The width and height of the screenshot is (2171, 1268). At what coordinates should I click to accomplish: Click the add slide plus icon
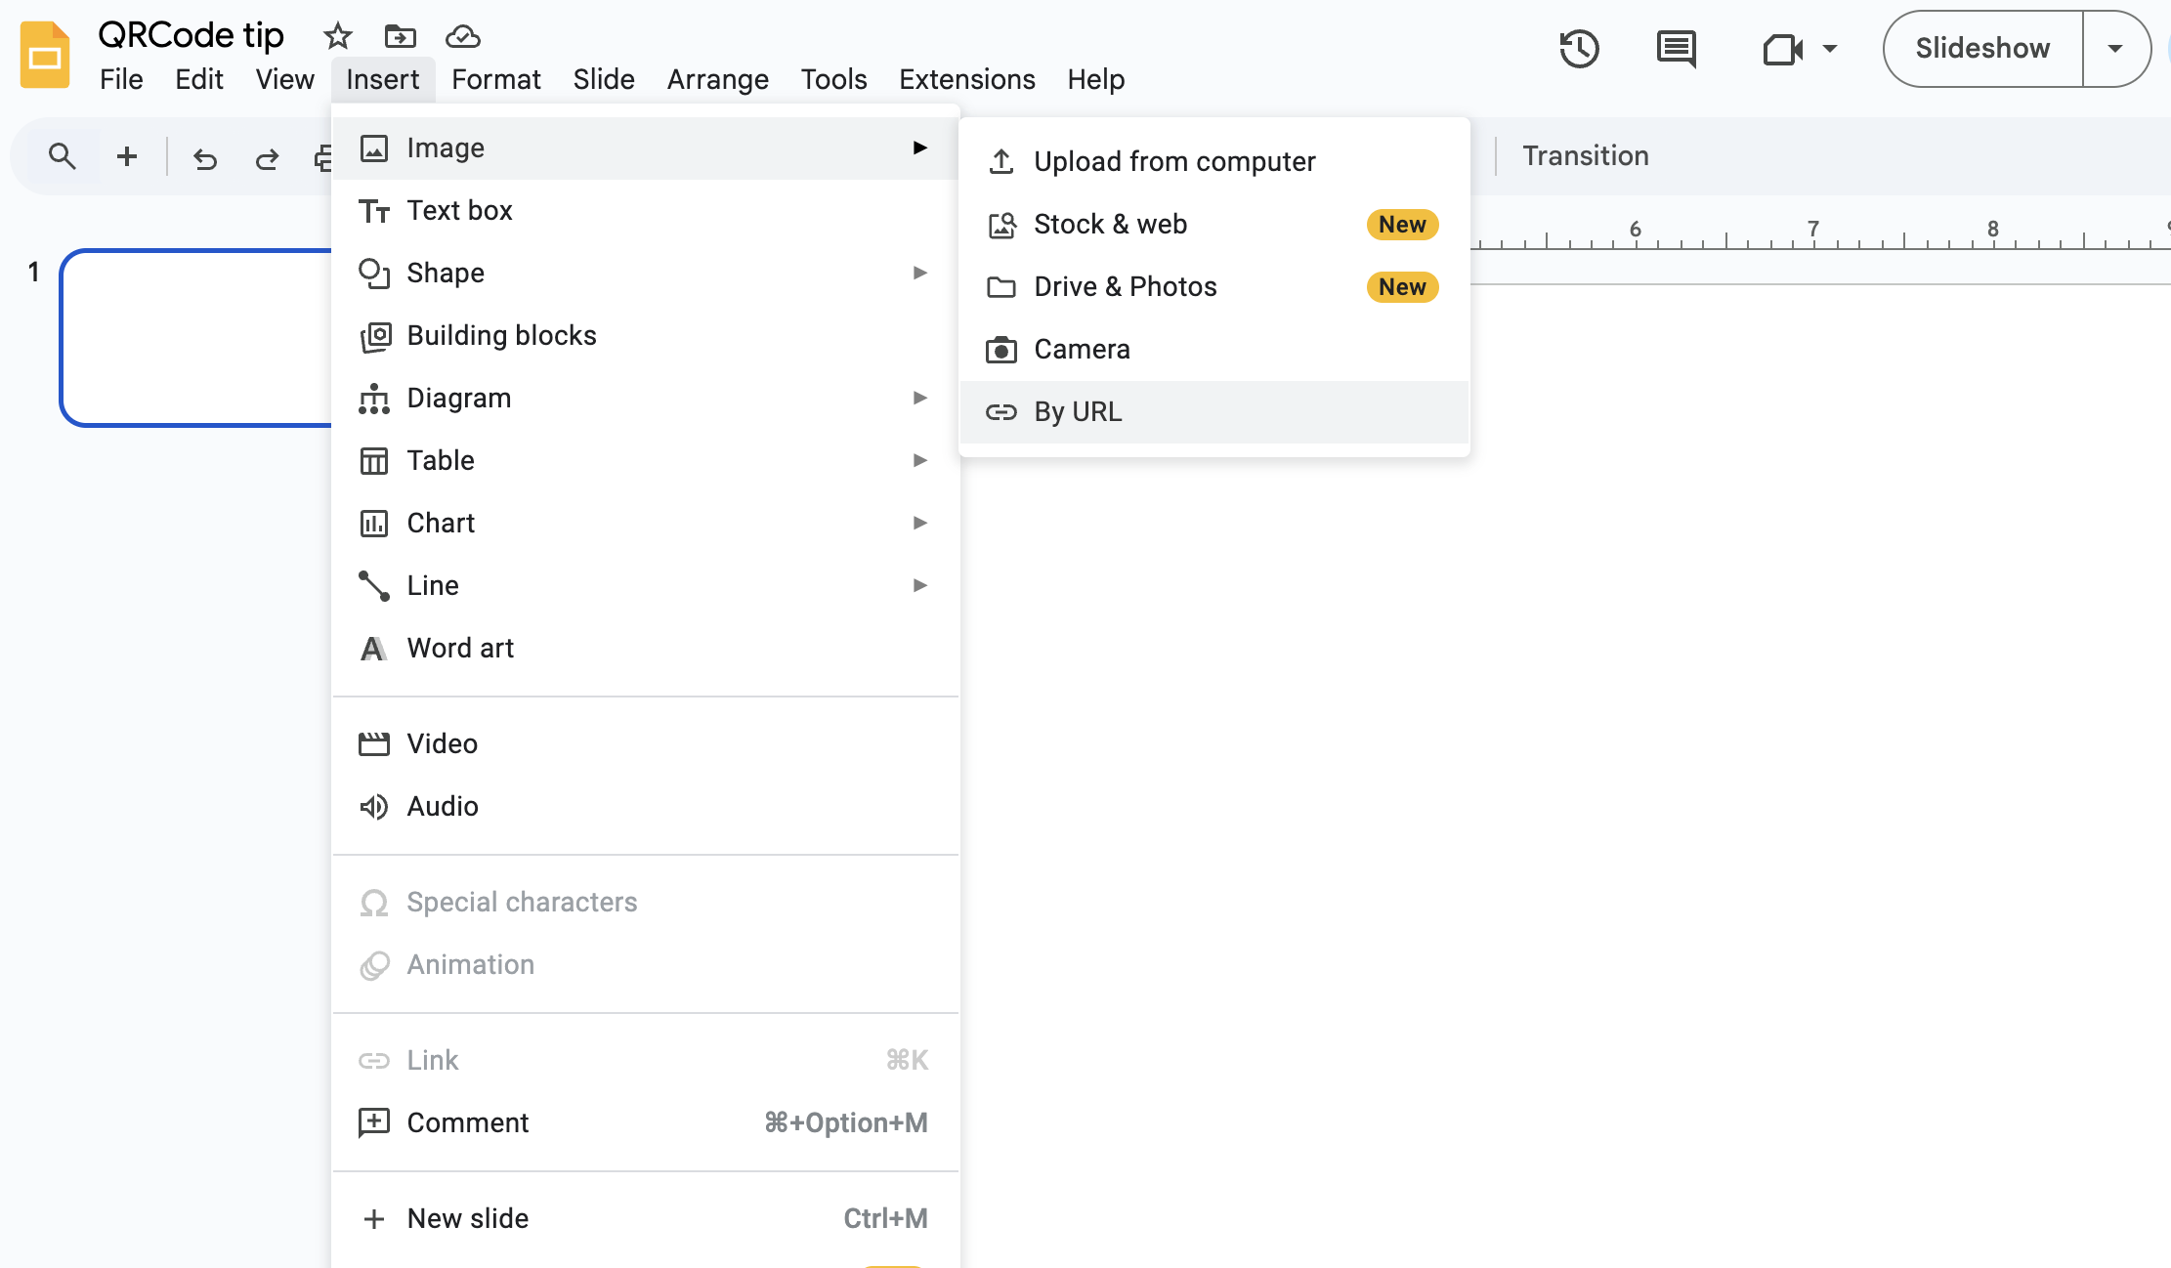pyautogui.click(x=126, y=156)
